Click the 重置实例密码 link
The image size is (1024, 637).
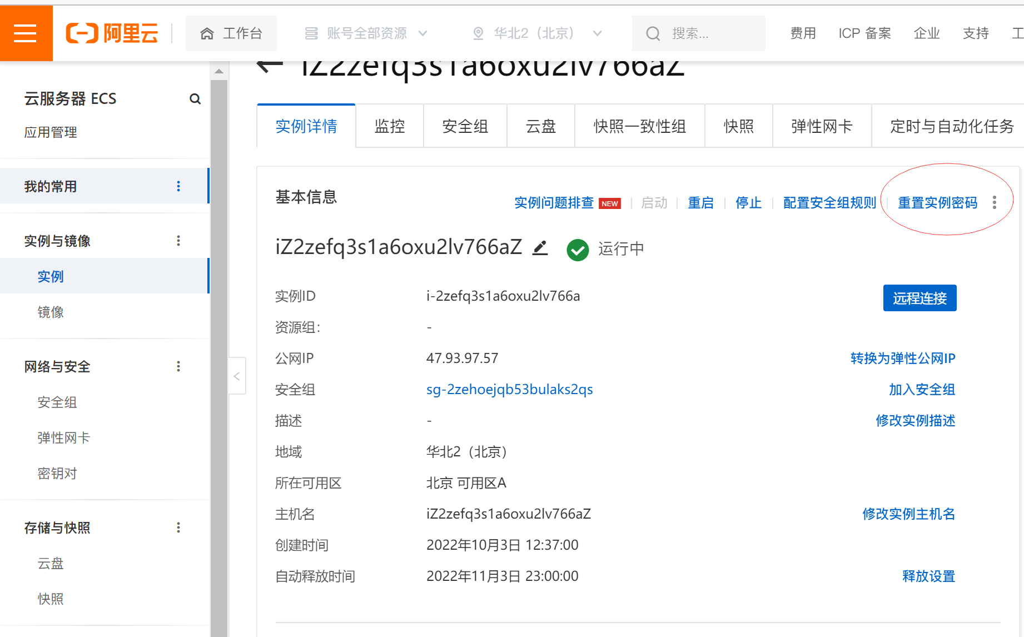pyautogui.click(x=938, y=203)
